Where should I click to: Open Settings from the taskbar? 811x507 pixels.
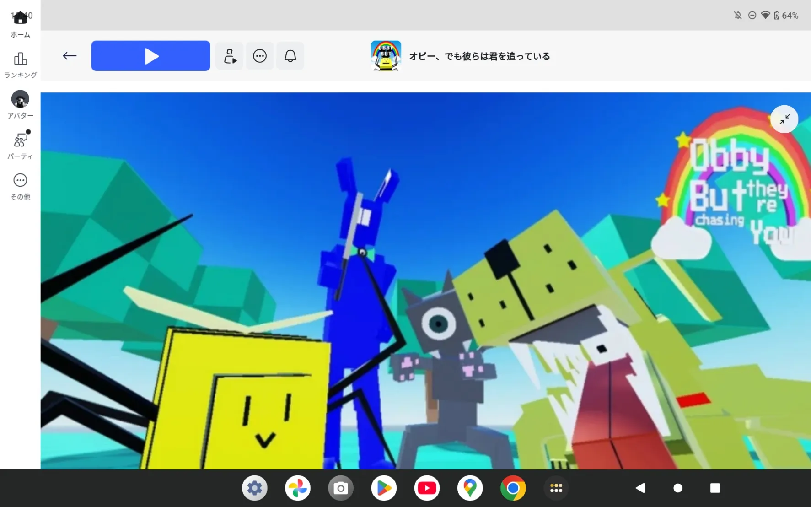[255, 488]
